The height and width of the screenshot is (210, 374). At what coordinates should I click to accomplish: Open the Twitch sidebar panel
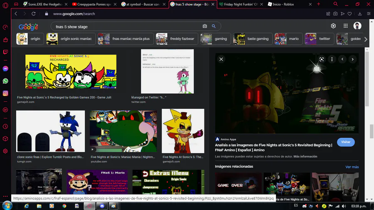5,52
